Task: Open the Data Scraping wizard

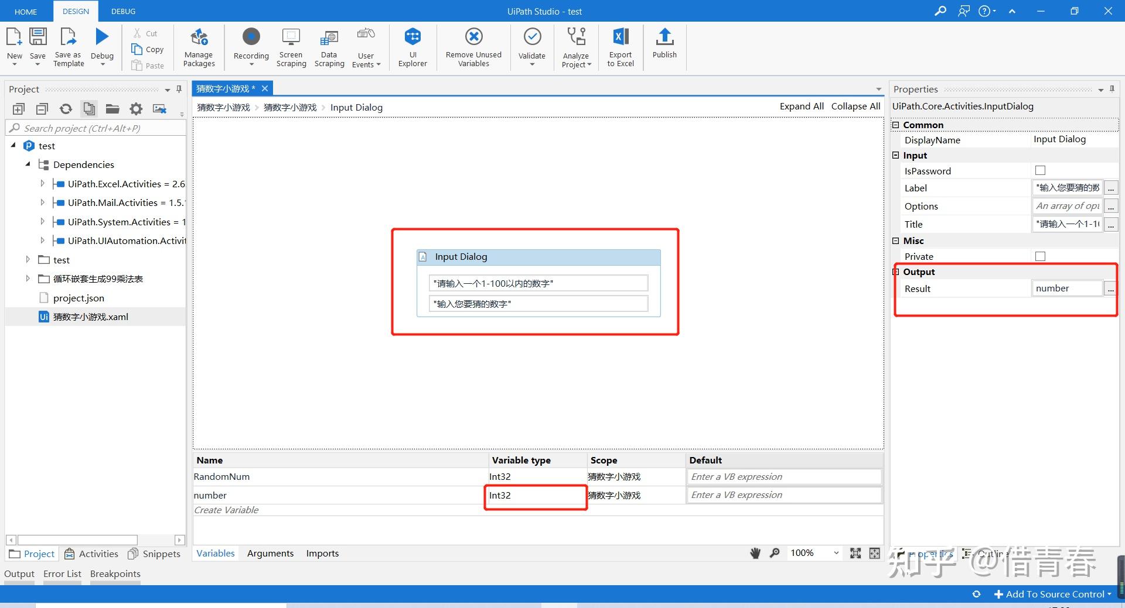Action: (329, 47)
